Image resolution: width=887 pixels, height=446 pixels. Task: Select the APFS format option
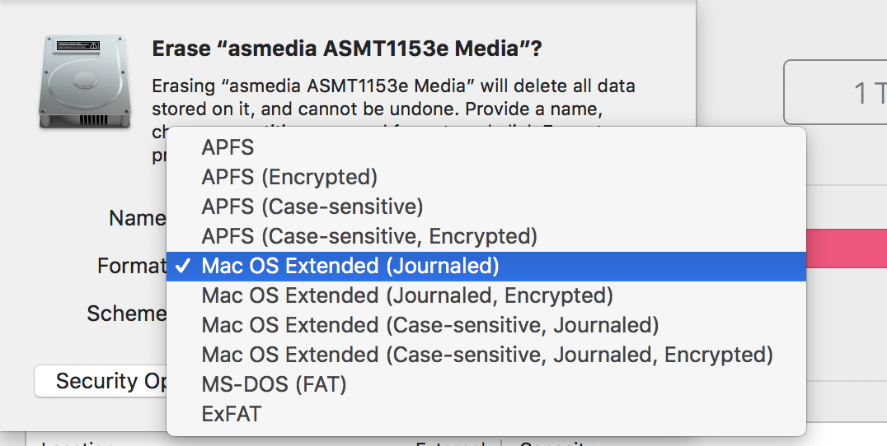point(486,147)
